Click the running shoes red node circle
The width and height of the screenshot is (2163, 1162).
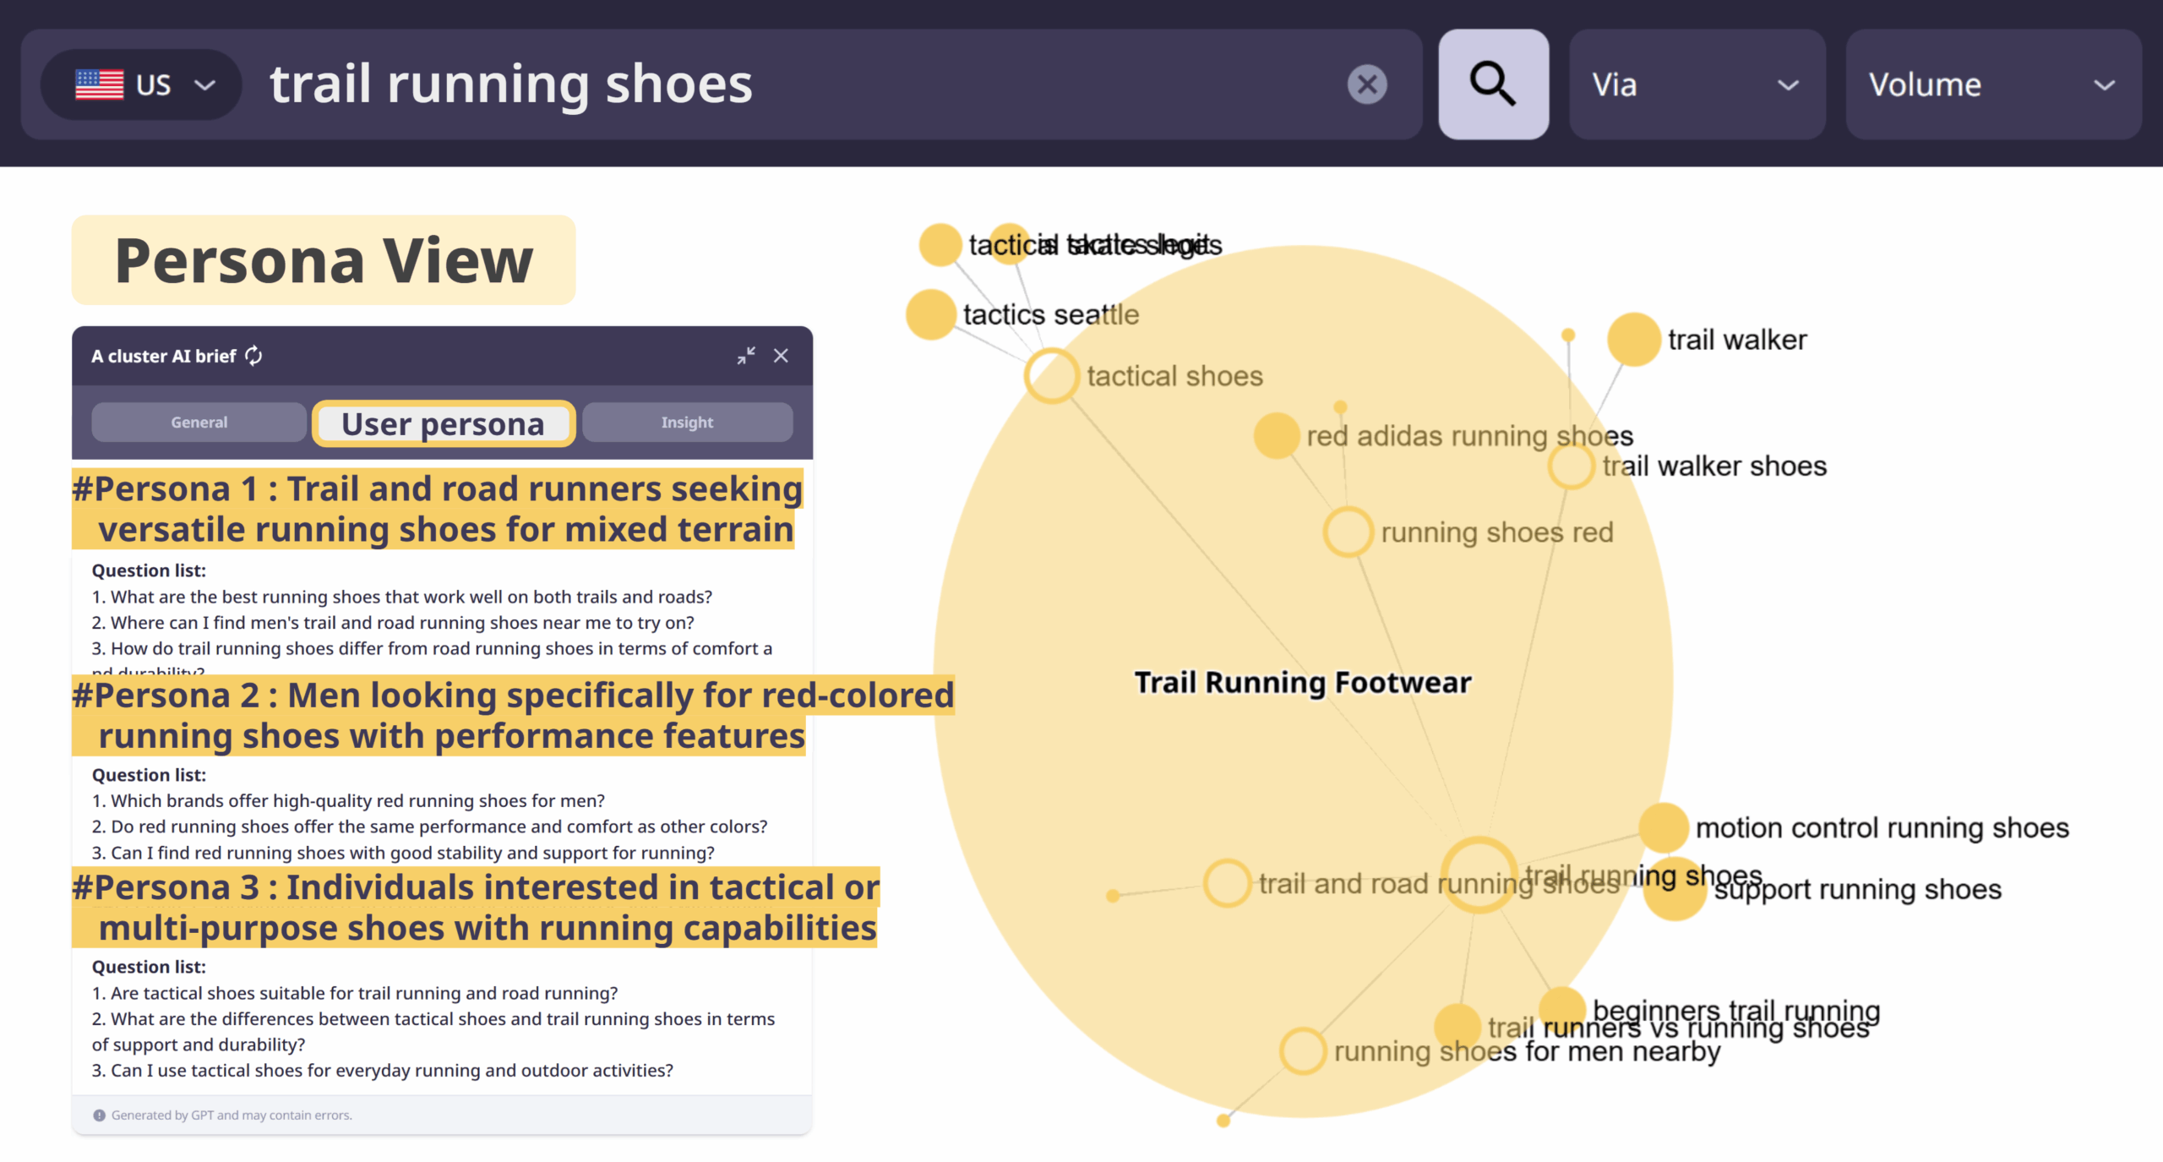click(1347, 532)
